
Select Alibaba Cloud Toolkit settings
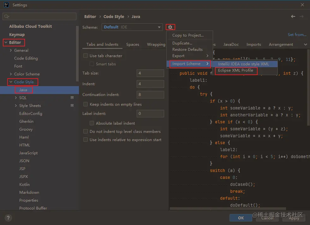point(30,26)
